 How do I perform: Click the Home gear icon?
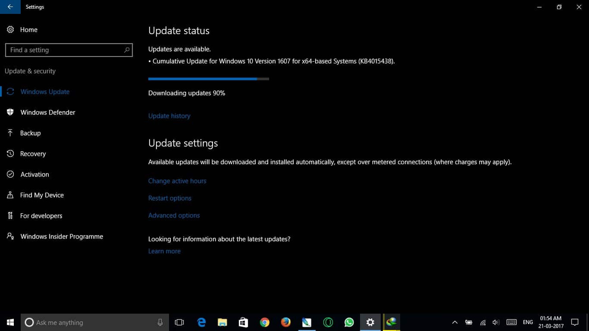coord(10,29)
